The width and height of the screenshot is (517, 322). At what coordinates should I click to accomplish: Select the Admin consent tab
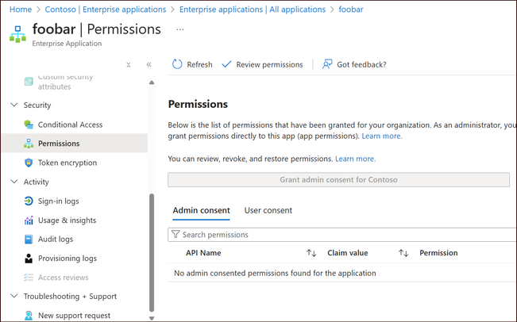pos(201,210)
